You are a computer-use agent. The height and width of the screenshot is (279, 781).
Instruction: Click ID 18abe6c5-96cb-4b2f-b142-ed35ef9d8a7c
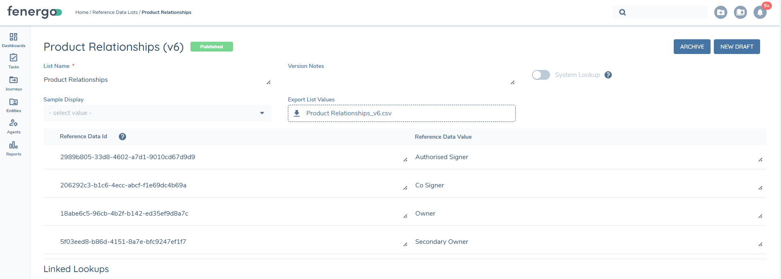click(125, 214)
